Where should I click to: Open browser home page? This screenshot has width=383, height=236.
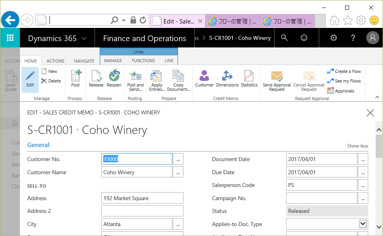[335, 20]
